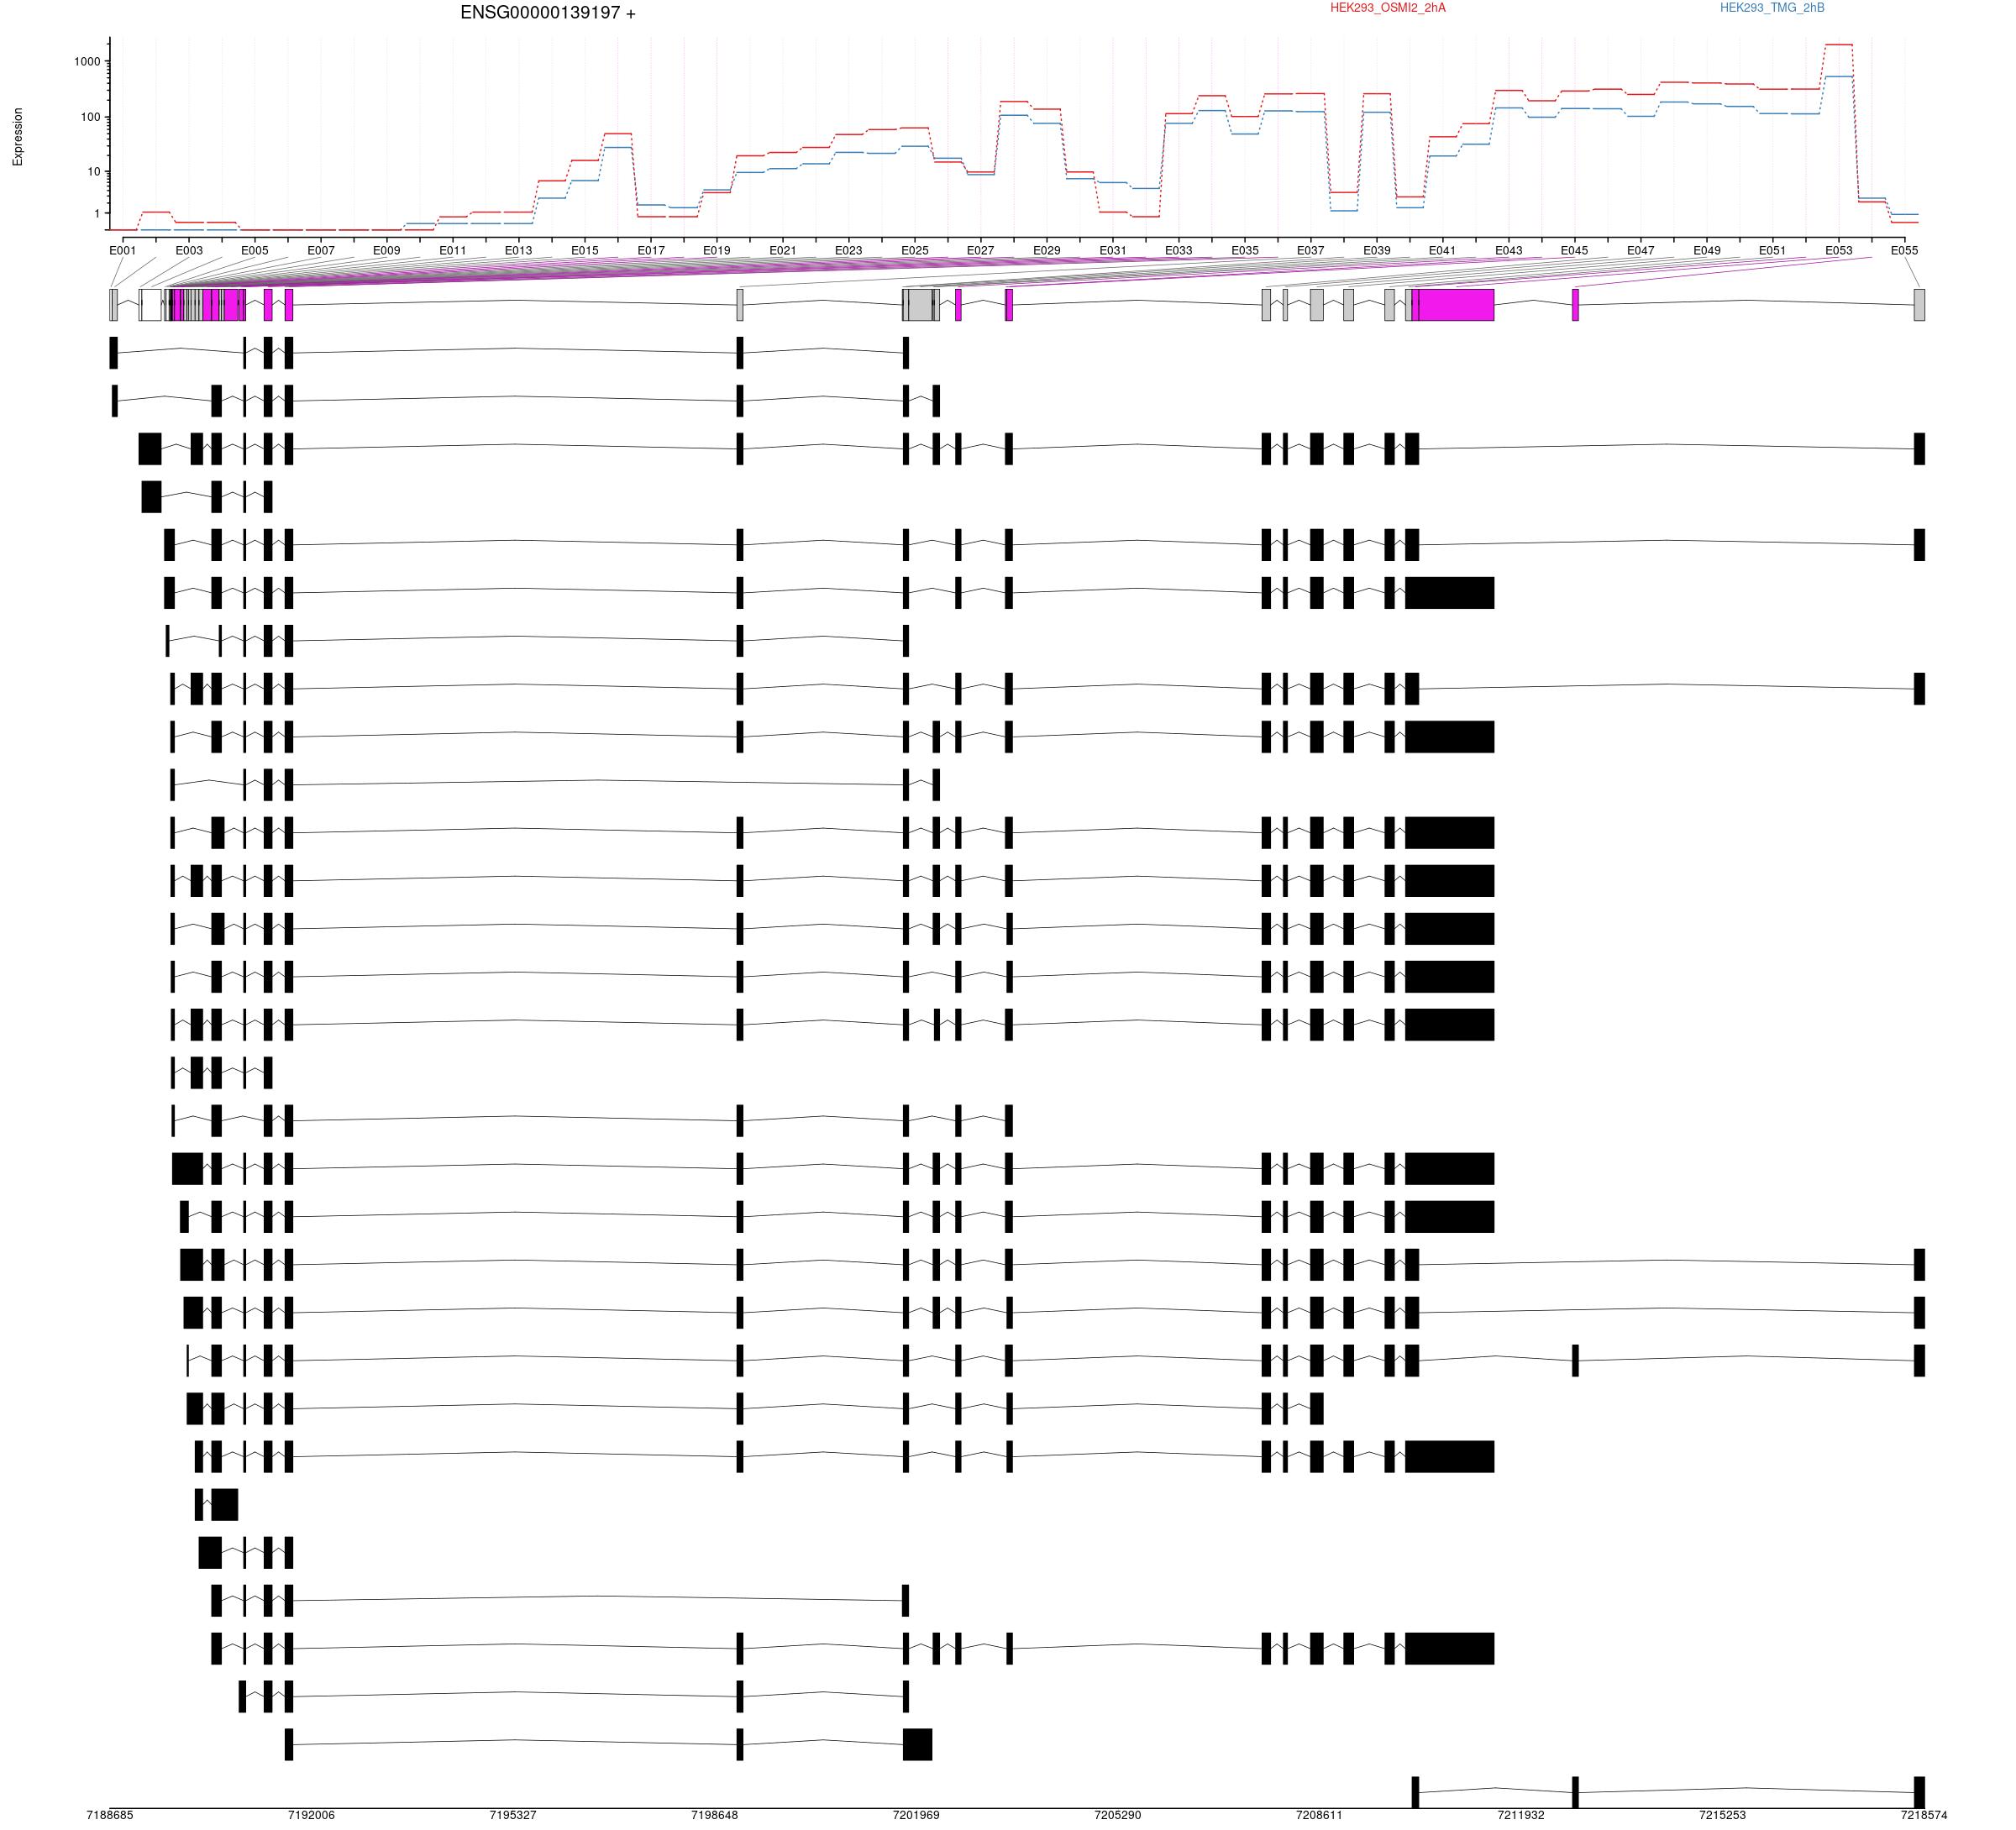Click exon bin label E049

pyautogui.click(x=1707, y=251)
